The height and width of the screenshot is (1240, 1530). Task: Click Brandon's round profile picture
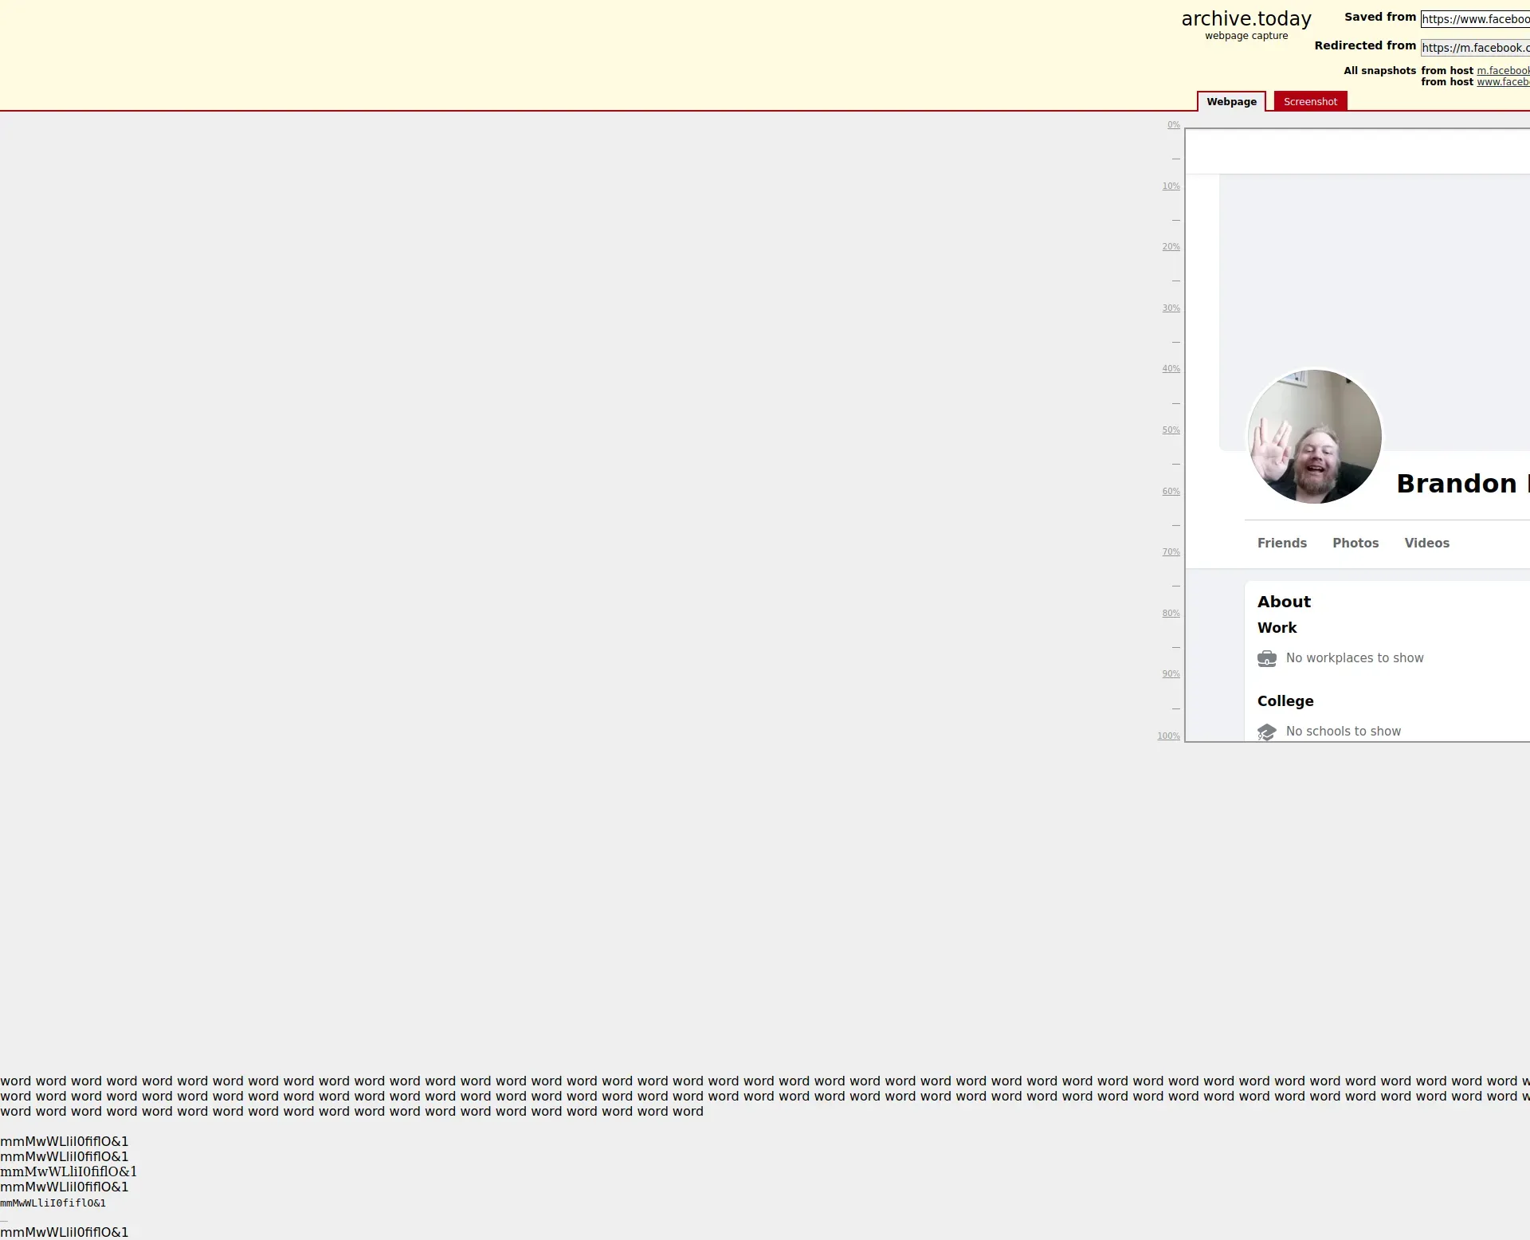point(1314,437)
